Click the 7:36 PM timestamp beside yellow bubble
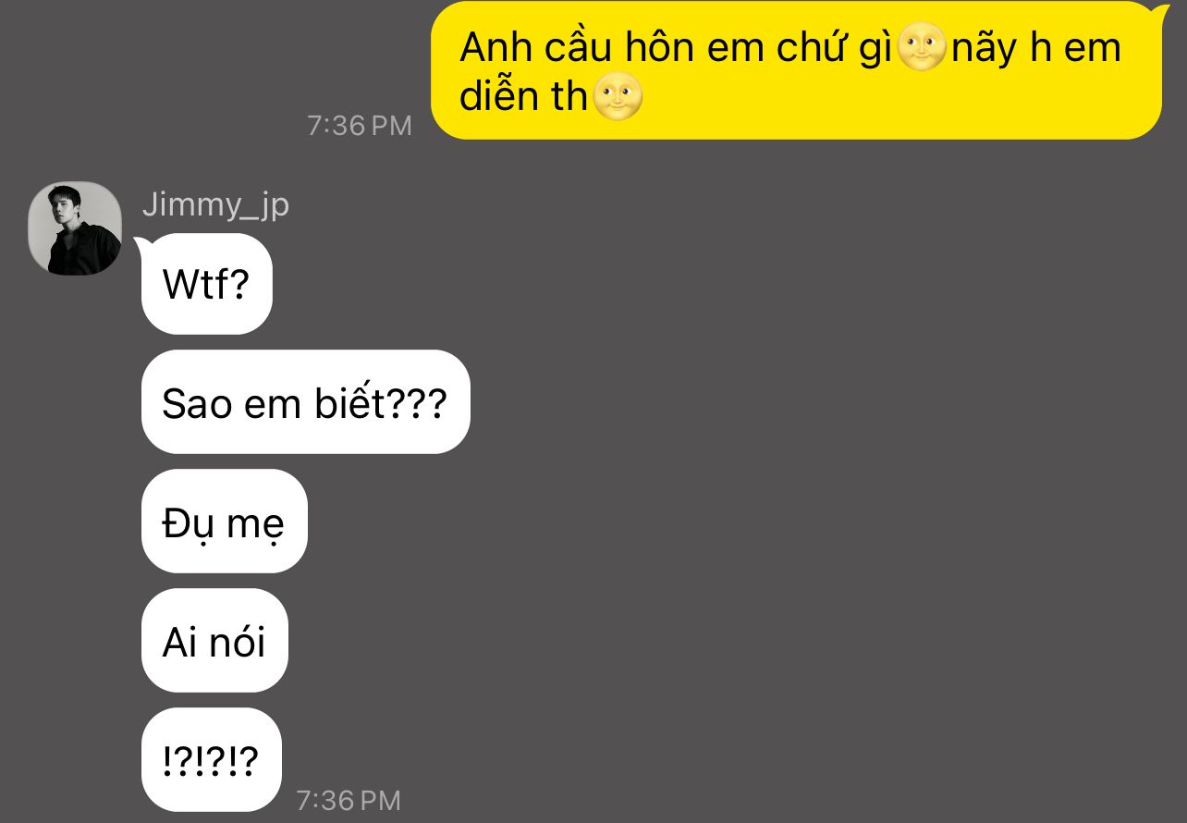 click(x=360, y=125)
